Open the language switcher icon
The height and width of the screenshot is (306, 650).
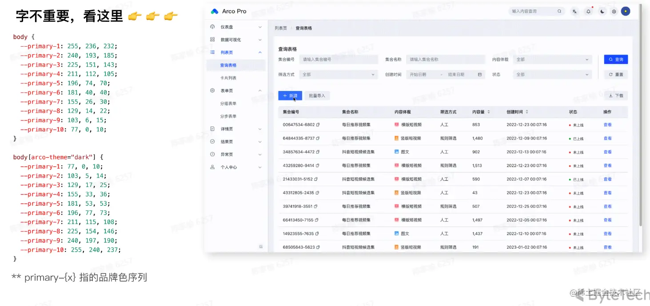click(x=575, y=12)
